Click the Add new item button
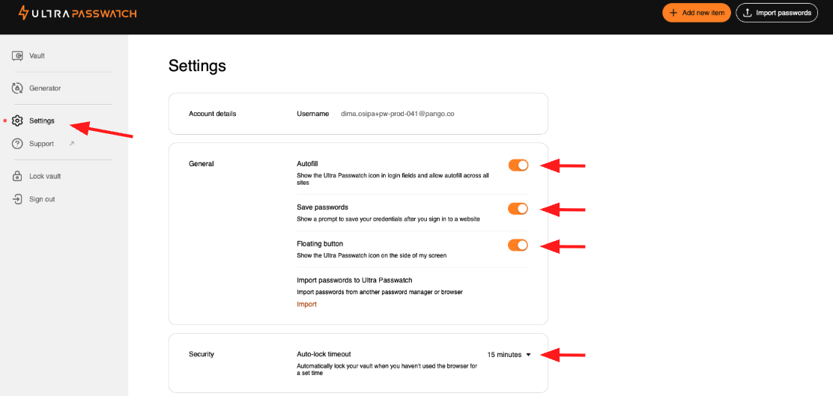833x396 pixels. point(697,13)
